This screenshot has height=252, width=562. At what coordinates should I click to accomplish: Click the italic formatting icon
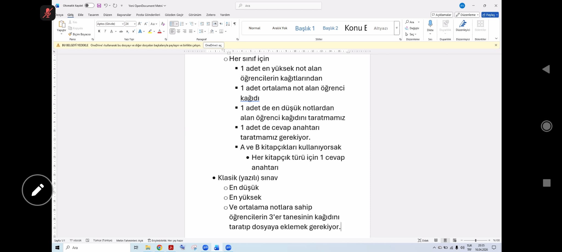click(105, 31)
